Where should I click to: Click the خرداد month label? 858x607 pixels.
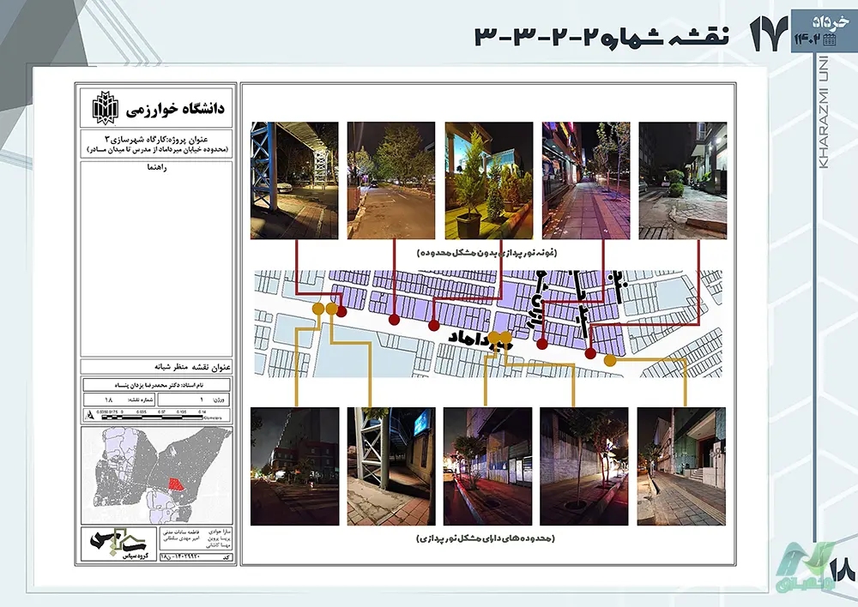[831, 22]
